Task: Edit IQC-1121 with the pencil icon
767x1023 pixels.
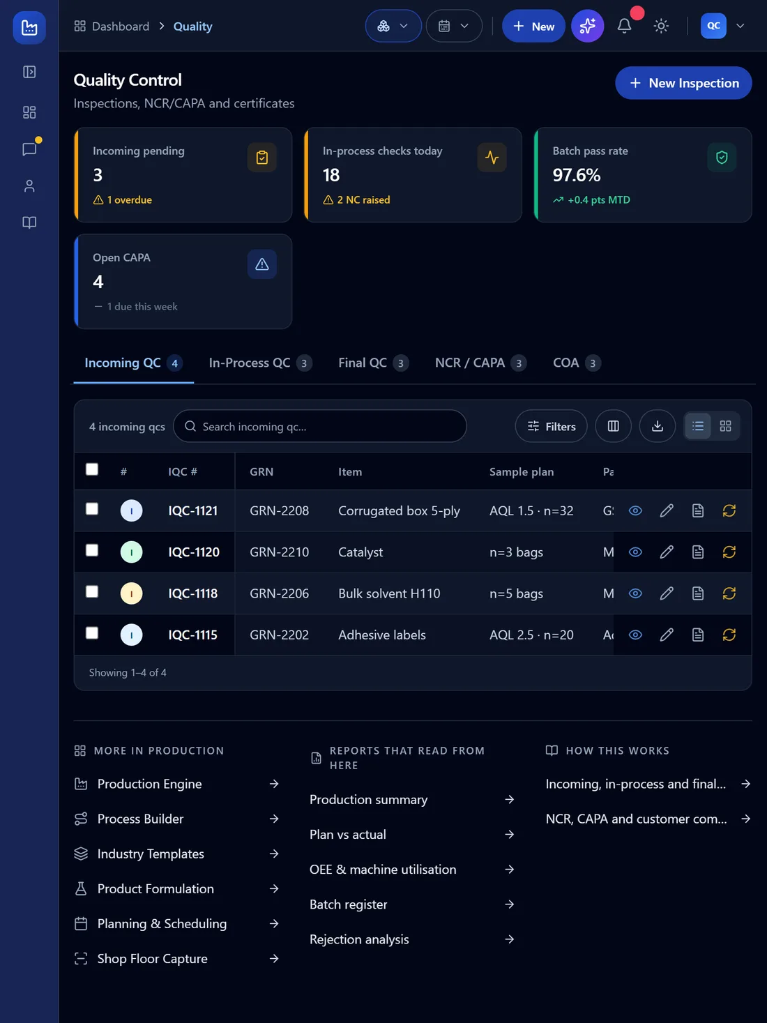Action: pyautogui.click(x=667, y=510)
